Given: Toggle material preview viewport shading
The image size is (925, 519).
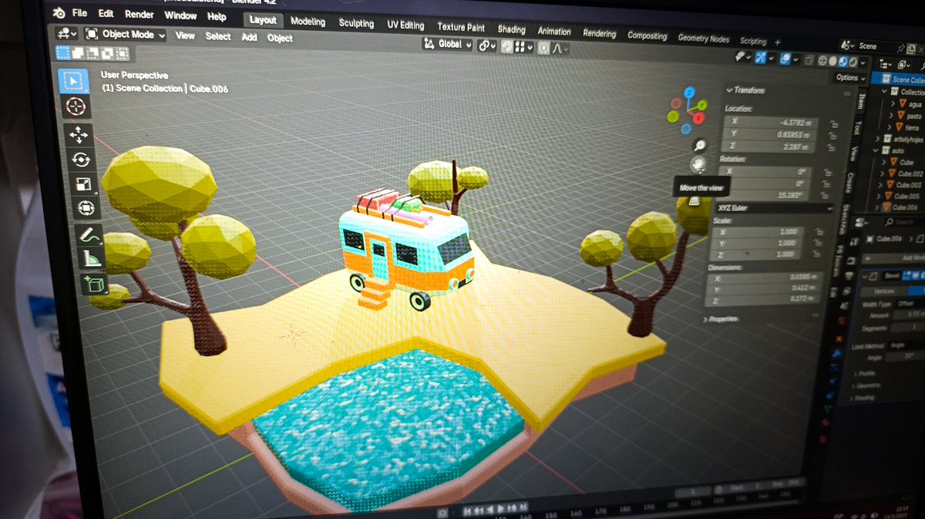Looking at the screenshot, I should click(x=843, y=62).
